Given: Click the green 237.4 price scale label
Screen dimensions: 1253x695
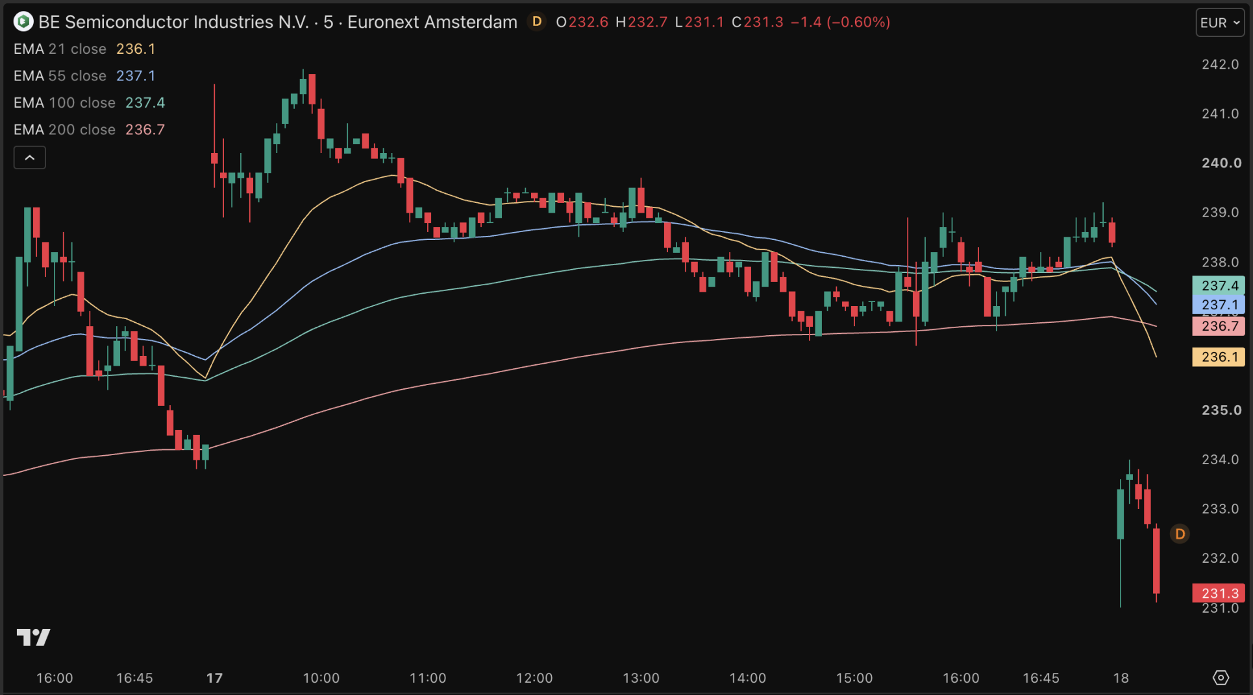Looking at the screenshot, I should [x=1219, y=285].
